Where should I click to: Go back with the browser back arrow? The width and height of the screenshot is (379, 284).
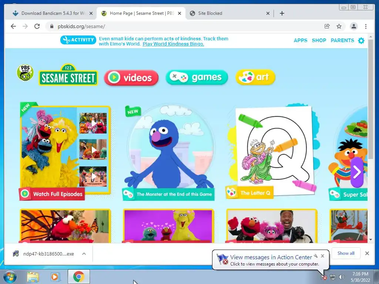pyautogui.click(x=13, y=26)
